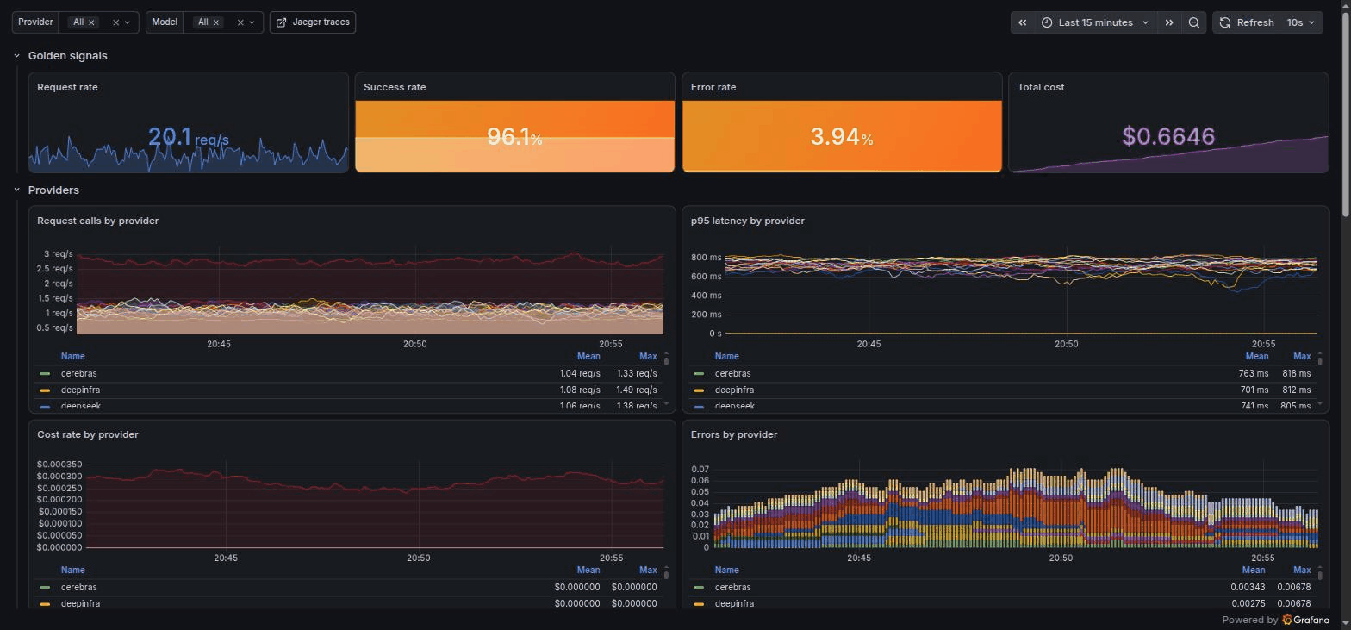Shift time range forward with double-right arrows
The width and height of the screenshot is (1351, 630).
pyautogui.click(x=1169, y=22)
